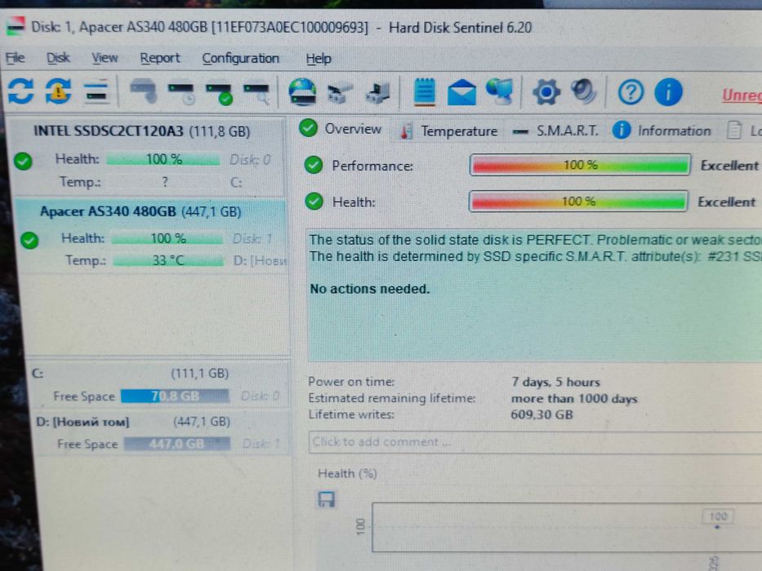Click the green check beside Performance
762x571 pixels.
[314, 165]
